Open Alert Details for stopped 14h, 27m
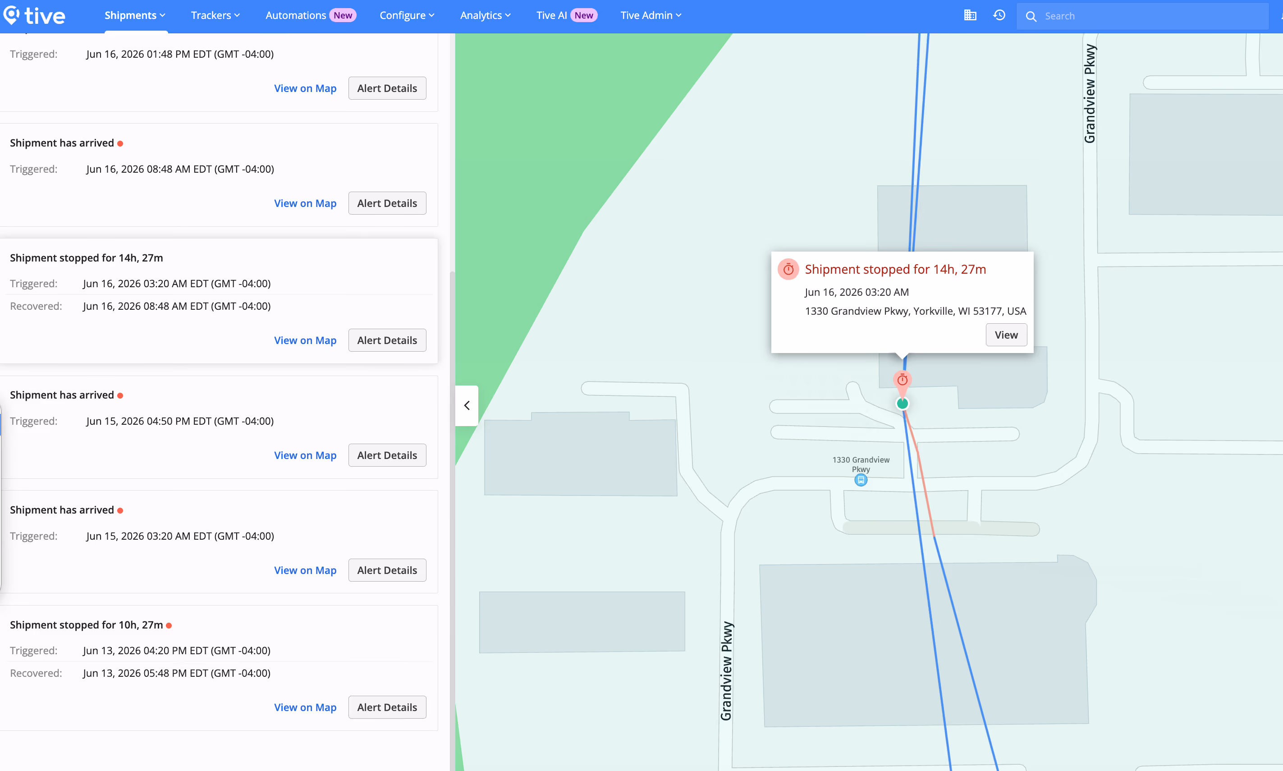The width and height of the screenshot is (1283, 771). [x=387, y=340]
